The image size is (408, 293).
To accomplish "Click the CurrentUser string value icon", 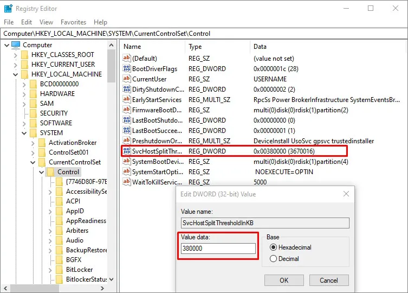I will pos(127,79).
